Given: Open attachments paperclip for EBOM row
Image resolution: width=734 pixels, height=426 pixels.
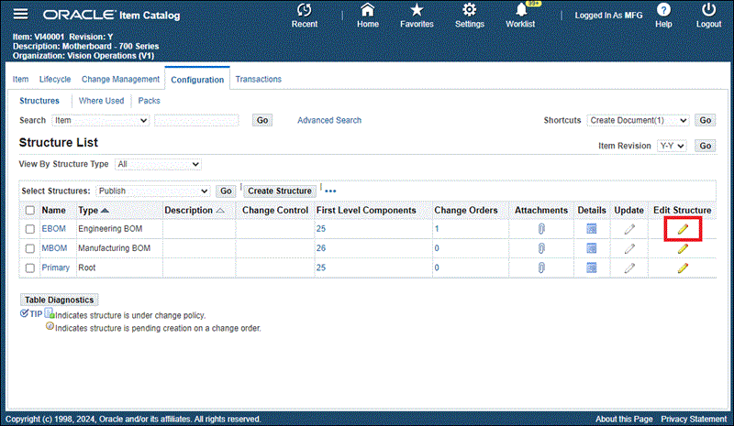Looking at the screenshot, I should click(541, 229).
